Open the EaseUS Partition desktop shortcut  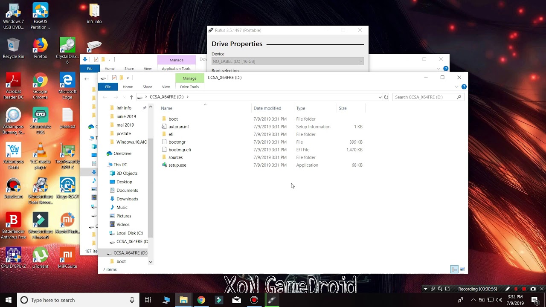tap(41, 16)
